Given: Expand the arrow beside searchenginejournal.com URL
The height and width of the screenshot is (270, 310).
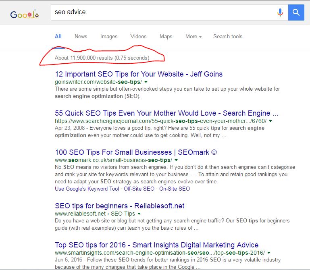Looking at the screenshot, I should (270, 121).
